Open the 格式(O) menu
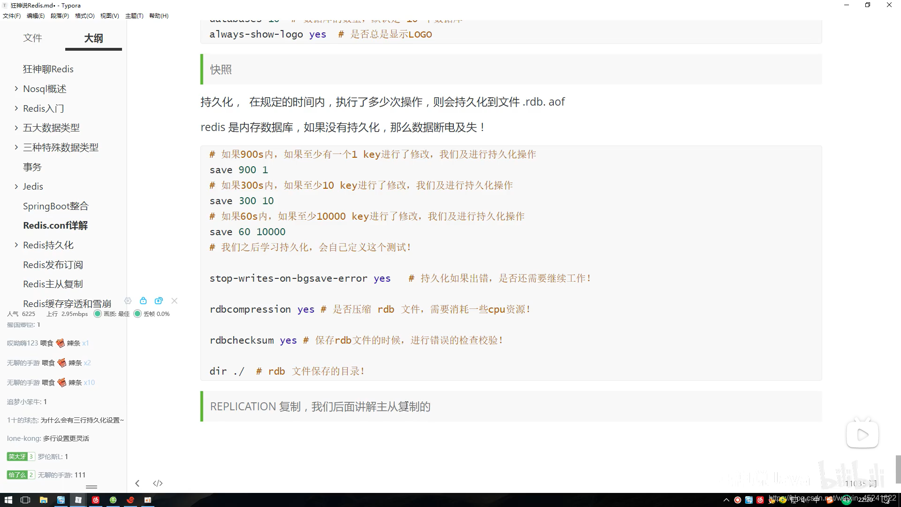Screen dimensions: 901x507 coord(84,15)
